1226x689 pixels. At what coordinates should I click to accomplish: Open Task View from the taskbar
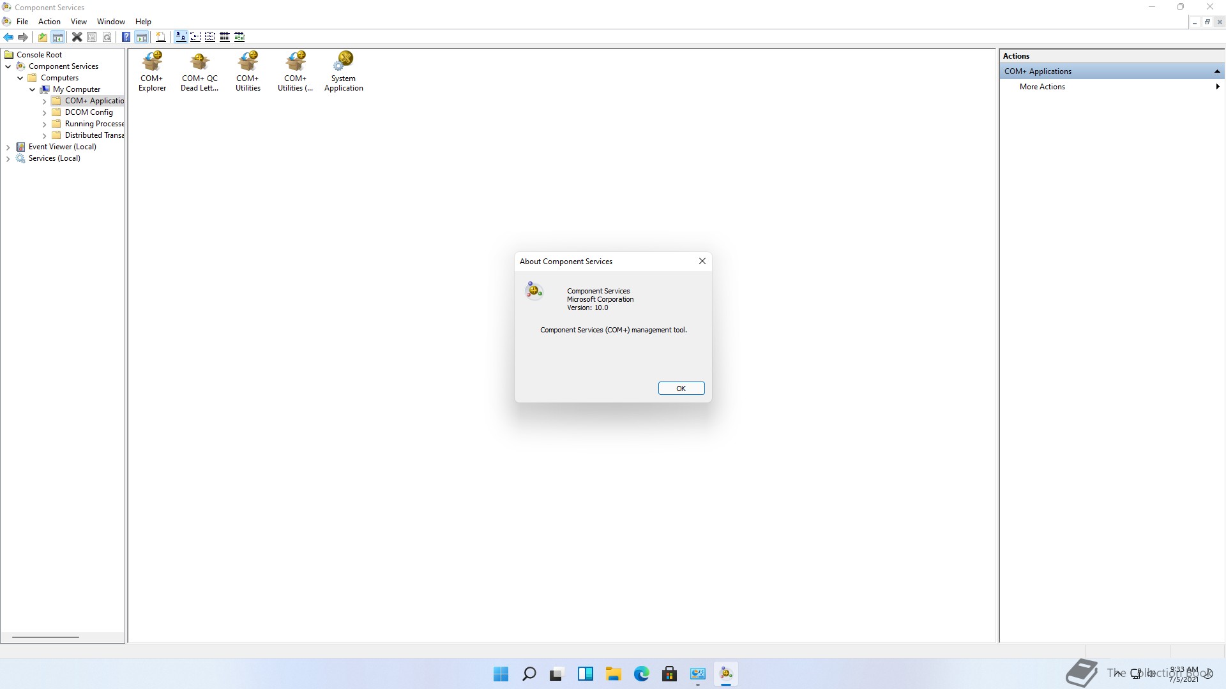pos(557,674)
